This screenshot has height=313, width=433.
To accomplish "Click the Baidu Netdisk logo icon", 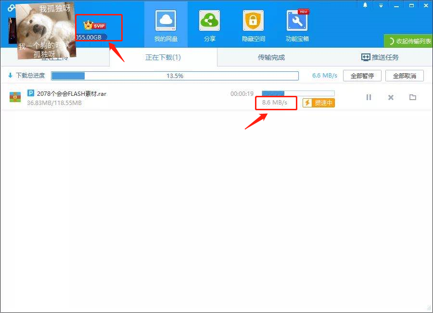I will point(11,8).
